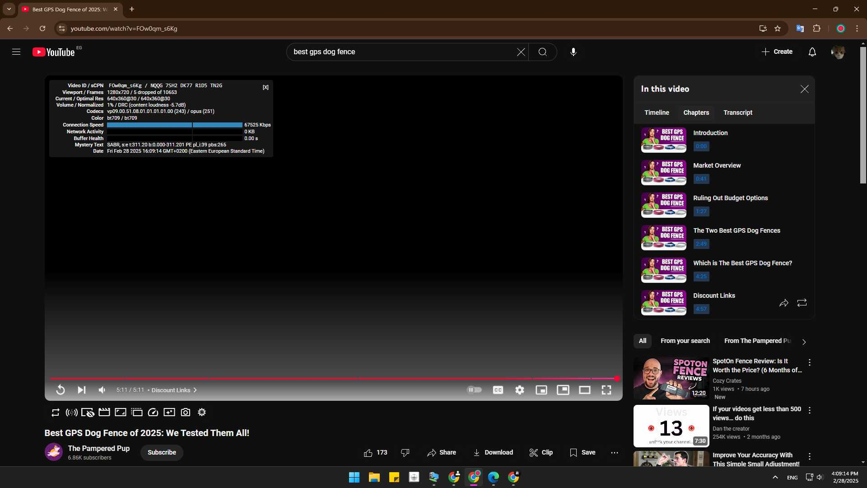The width and height of the screenshot is (867, 488).
Task: Replay the video
Action: 61,390
